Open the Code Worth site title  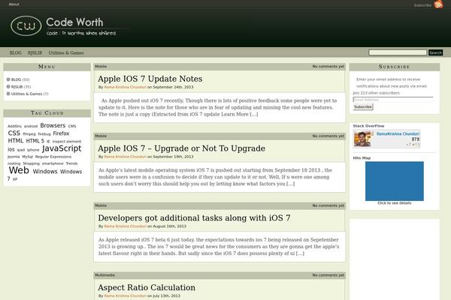[x=74, y=22]
